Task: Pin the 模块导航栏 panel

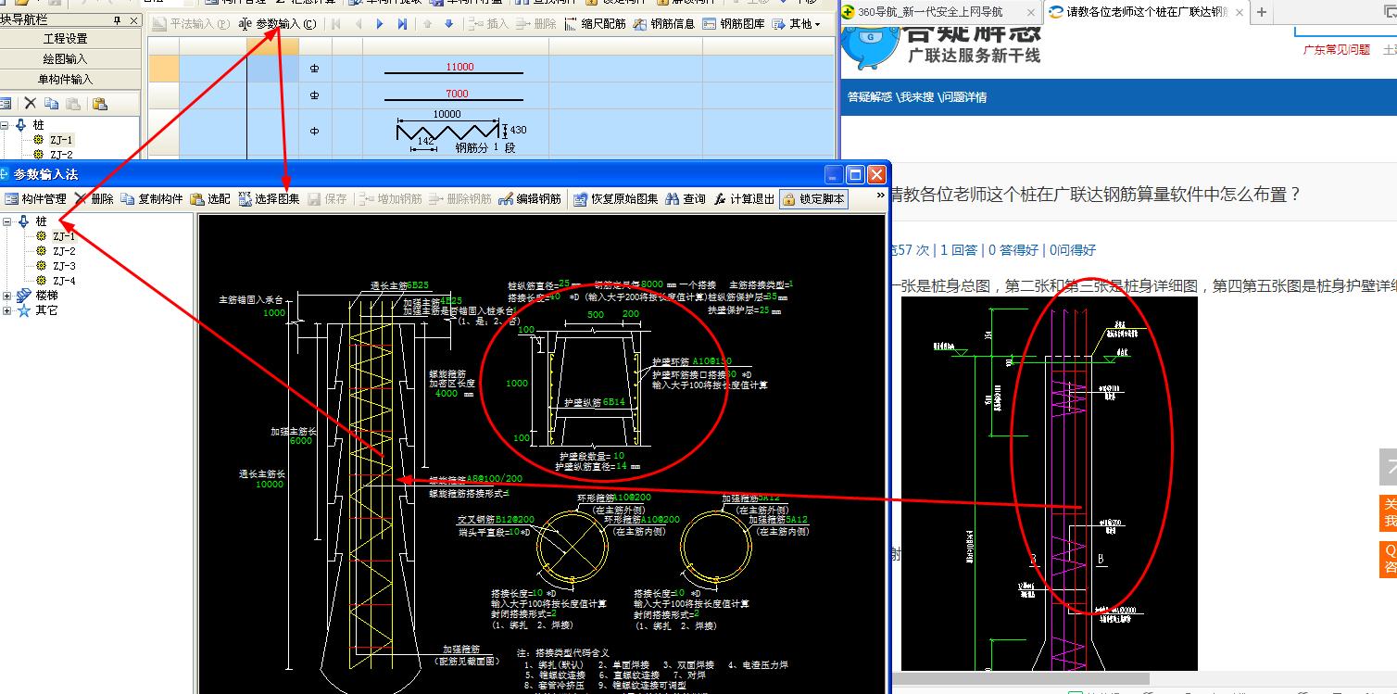Action: (x=117, y=19)
